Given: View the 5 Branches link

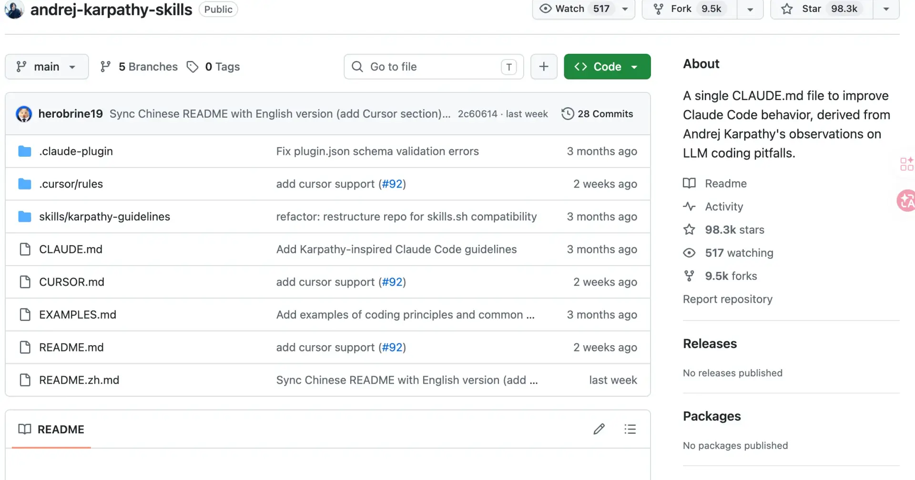Looking at the screenshot, I should (139, 67).
